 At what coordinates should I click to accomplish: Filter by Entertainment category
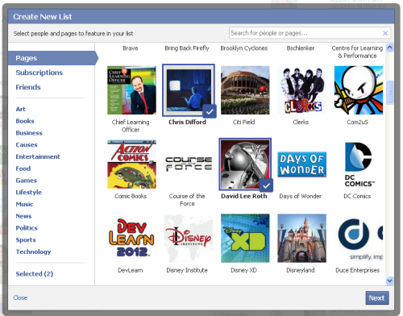pyautogui.click(x=38, y=156)
